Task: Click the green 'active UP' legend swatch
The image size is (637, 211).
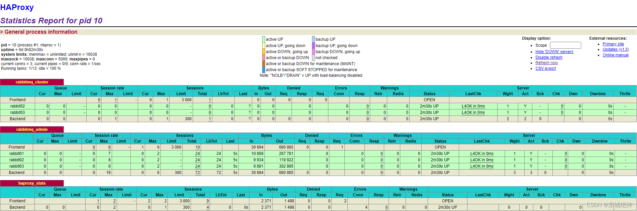Action: pos(263,39)
